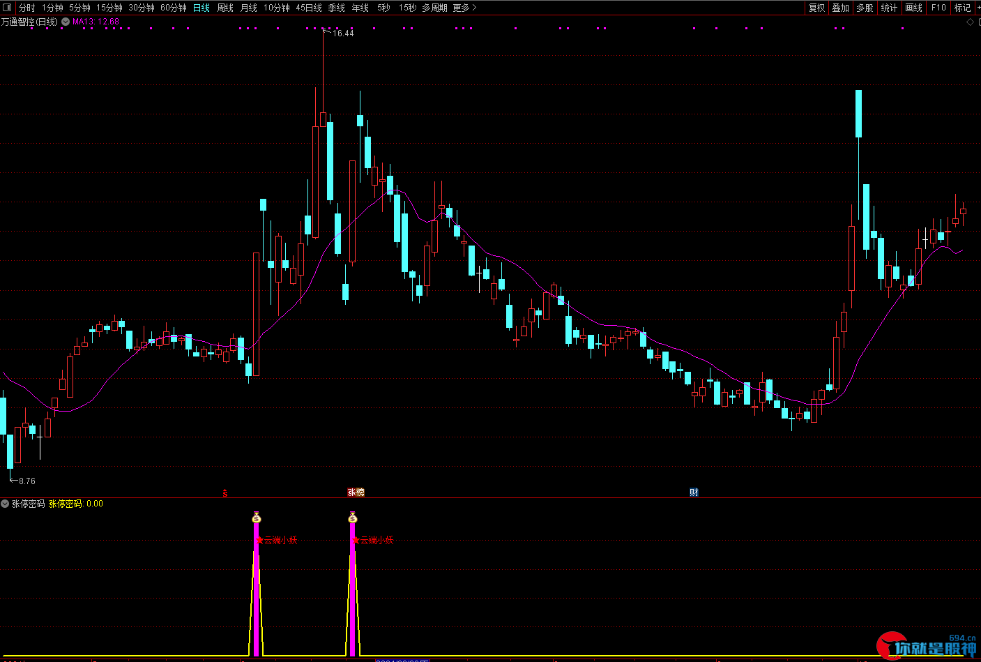Open the 多周期 multi-period view
This screenshot has height=662, width=981.
point(434,8)
